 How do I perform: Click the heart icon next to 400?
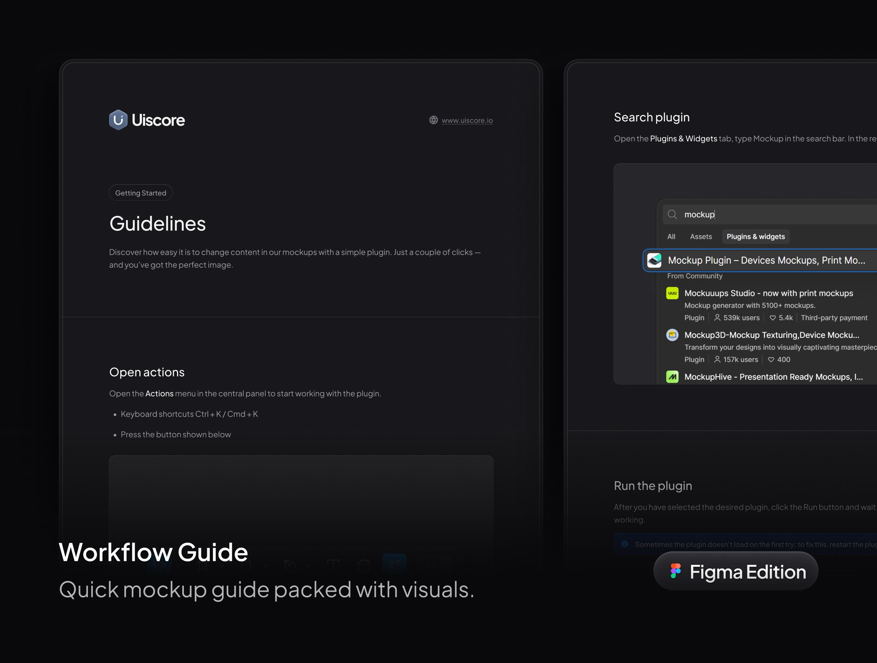tap(771, 359)
